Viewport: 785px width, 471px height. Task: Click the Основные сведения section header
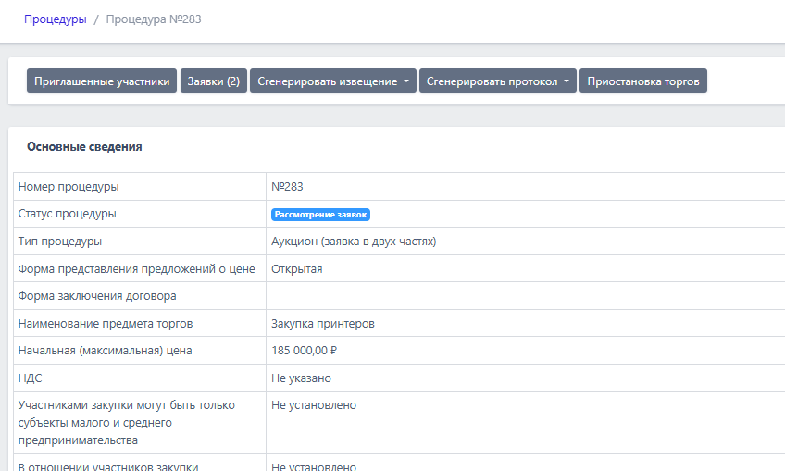click(x=84, y=146)
